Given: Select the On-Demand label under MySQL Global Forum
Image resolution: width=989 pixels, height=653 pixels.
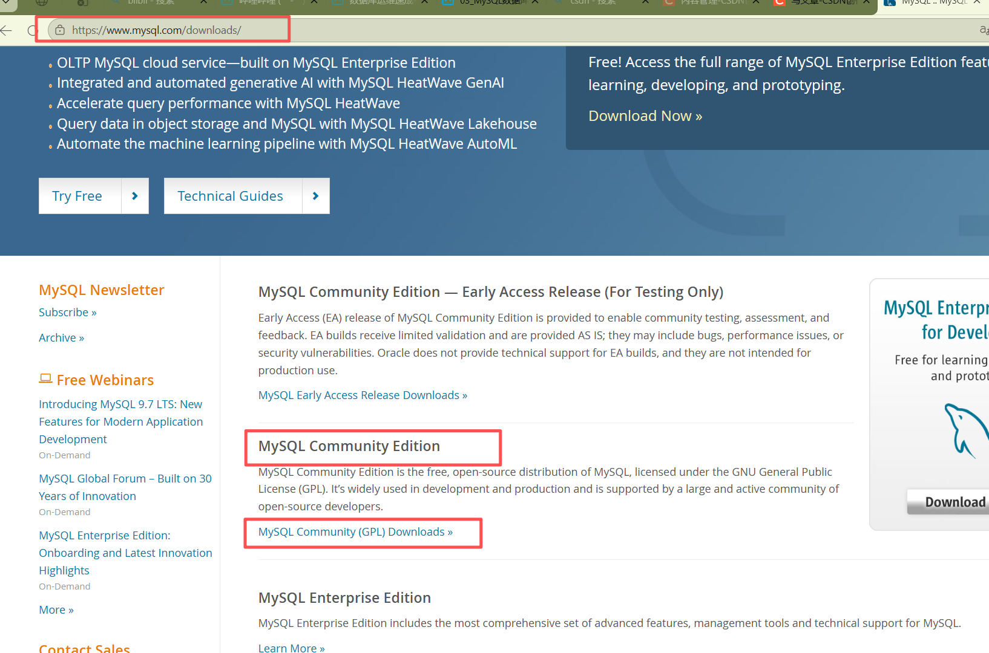Looking at the screenshot, I should (65, 512).
